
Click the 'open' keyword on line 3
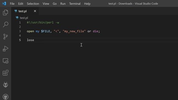click(x=30, y=31)
